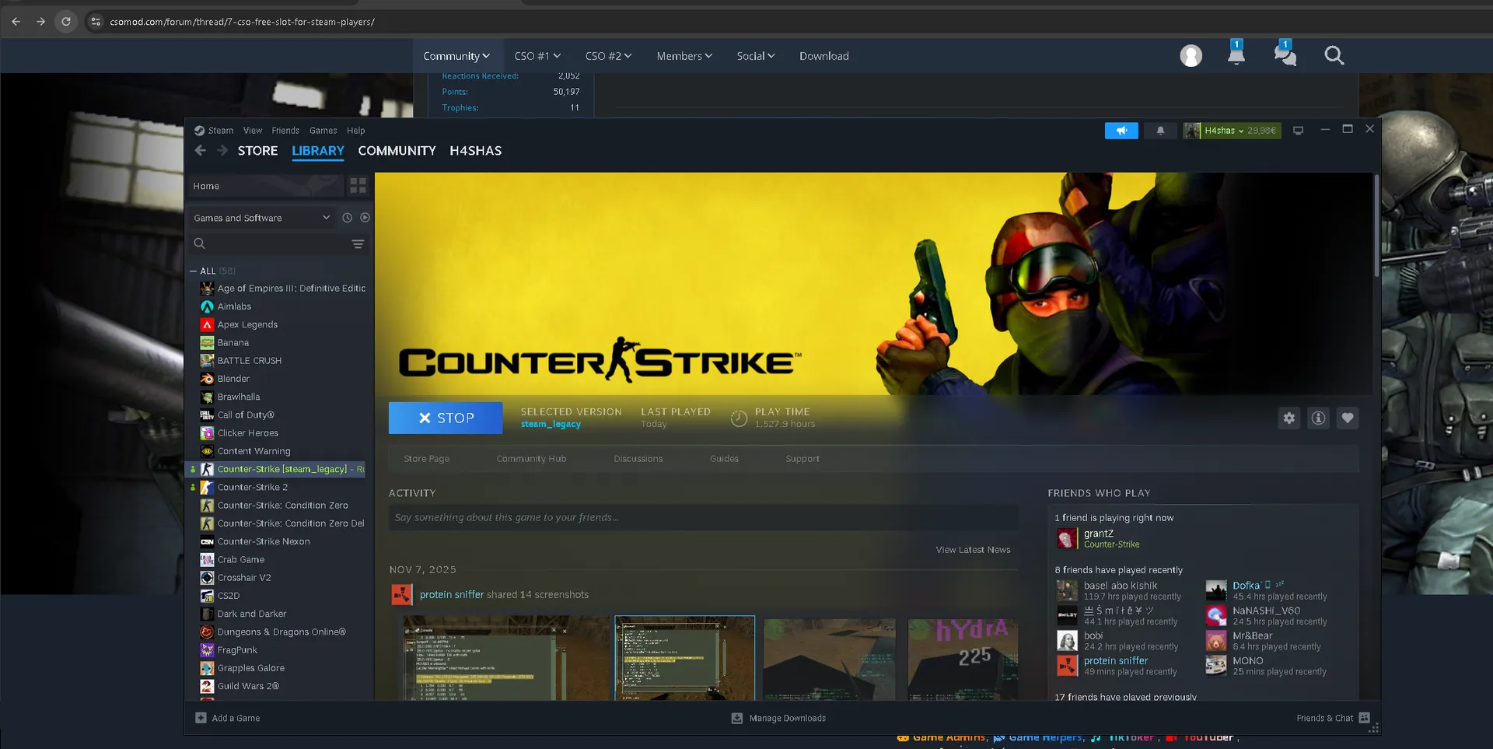This screenshot has height=749, width=1493.
Task: Open advanced library filter options
Action: click(x=358, y=244)
